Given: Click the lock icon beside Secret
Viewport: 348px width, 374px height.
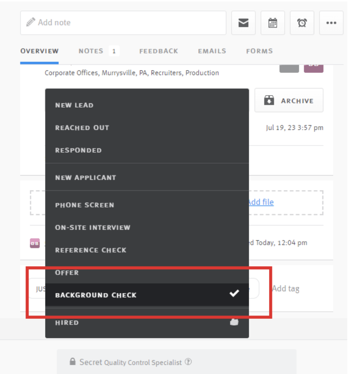Looking at the screenshot, I should (72, 362).
